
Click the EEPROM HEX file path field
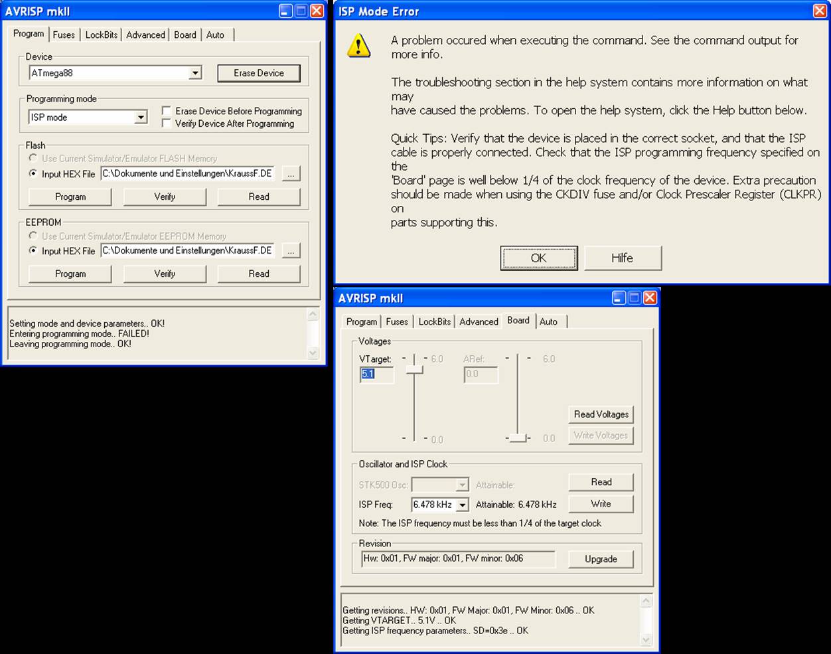(x=187, y=250)
